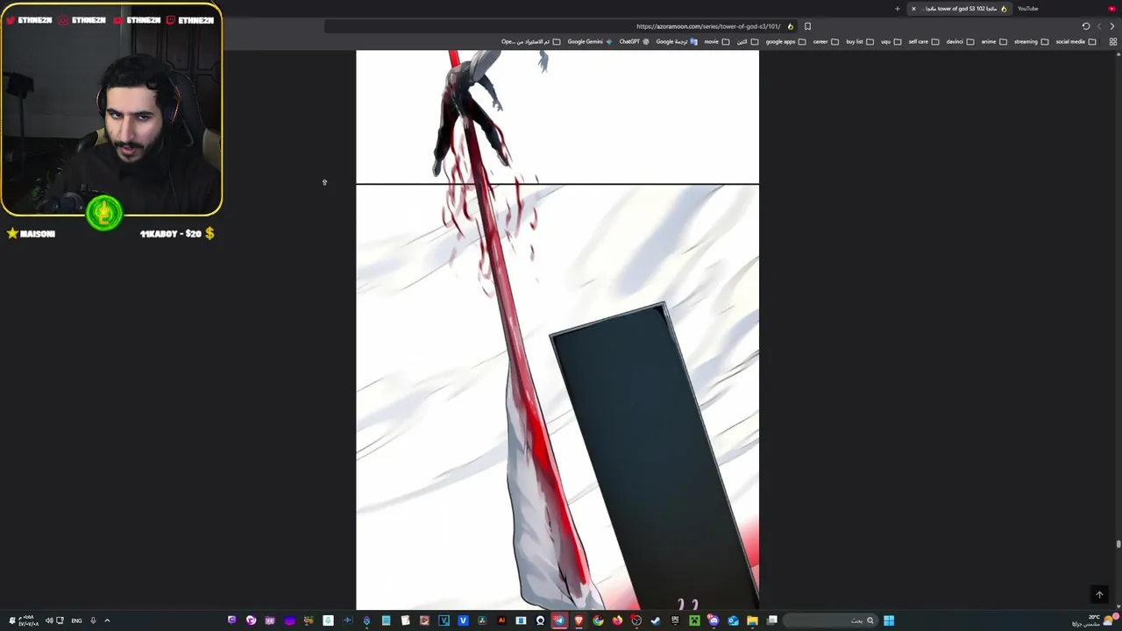Open the Google translate bookmark

tap(677, 41)
